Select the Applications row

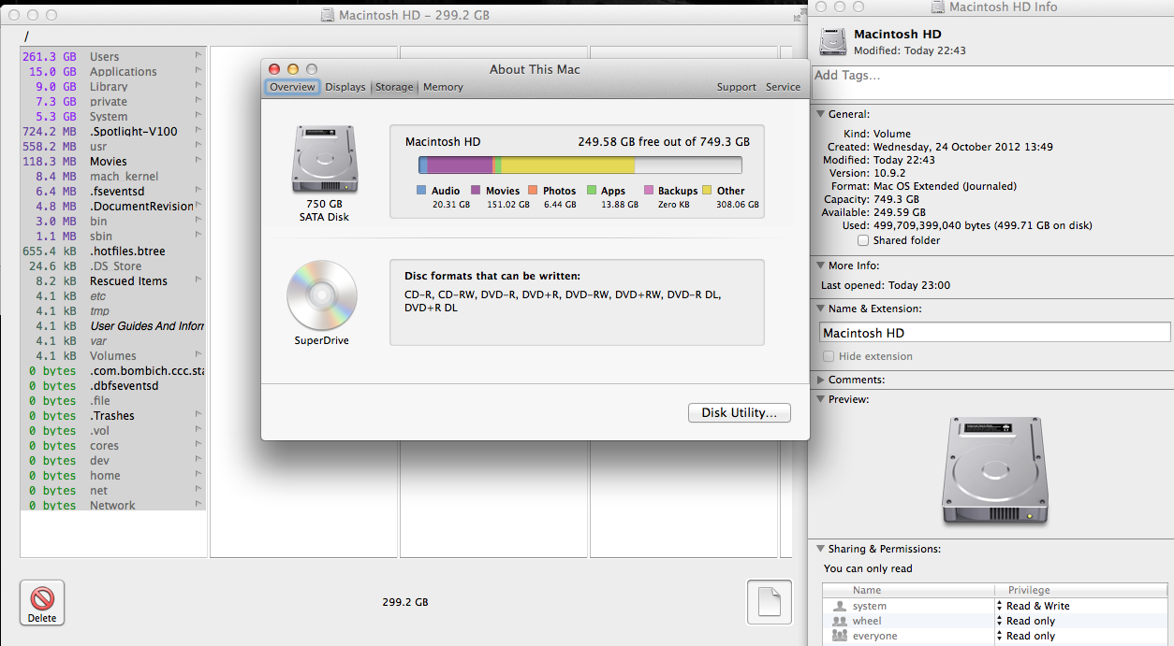113,71
